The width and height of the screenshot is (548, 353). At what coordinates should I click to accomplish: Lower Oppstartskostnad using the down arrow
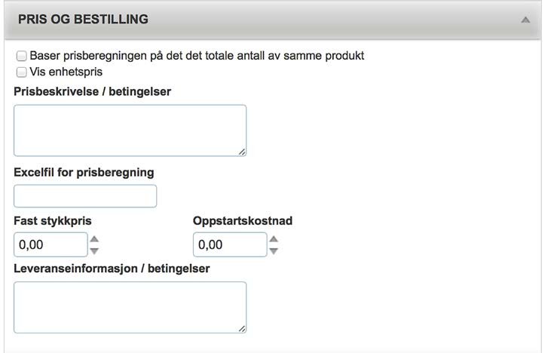click(274, 250)
